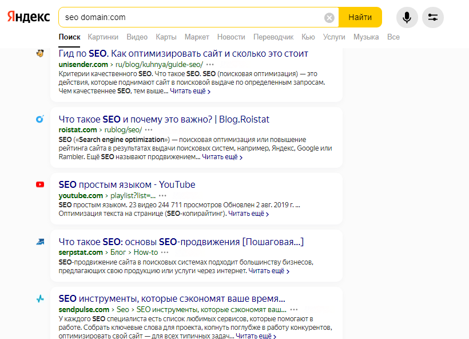The width and height of the screenshot is (469, 339).
Task: Open the Кью tab
Action: click(308, 37)
